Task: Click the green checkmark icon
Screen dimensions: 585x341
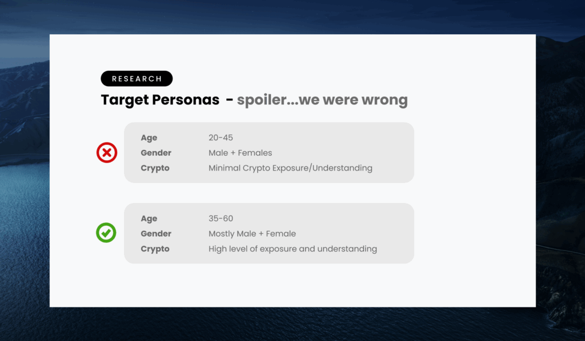Action: (106, 233)
